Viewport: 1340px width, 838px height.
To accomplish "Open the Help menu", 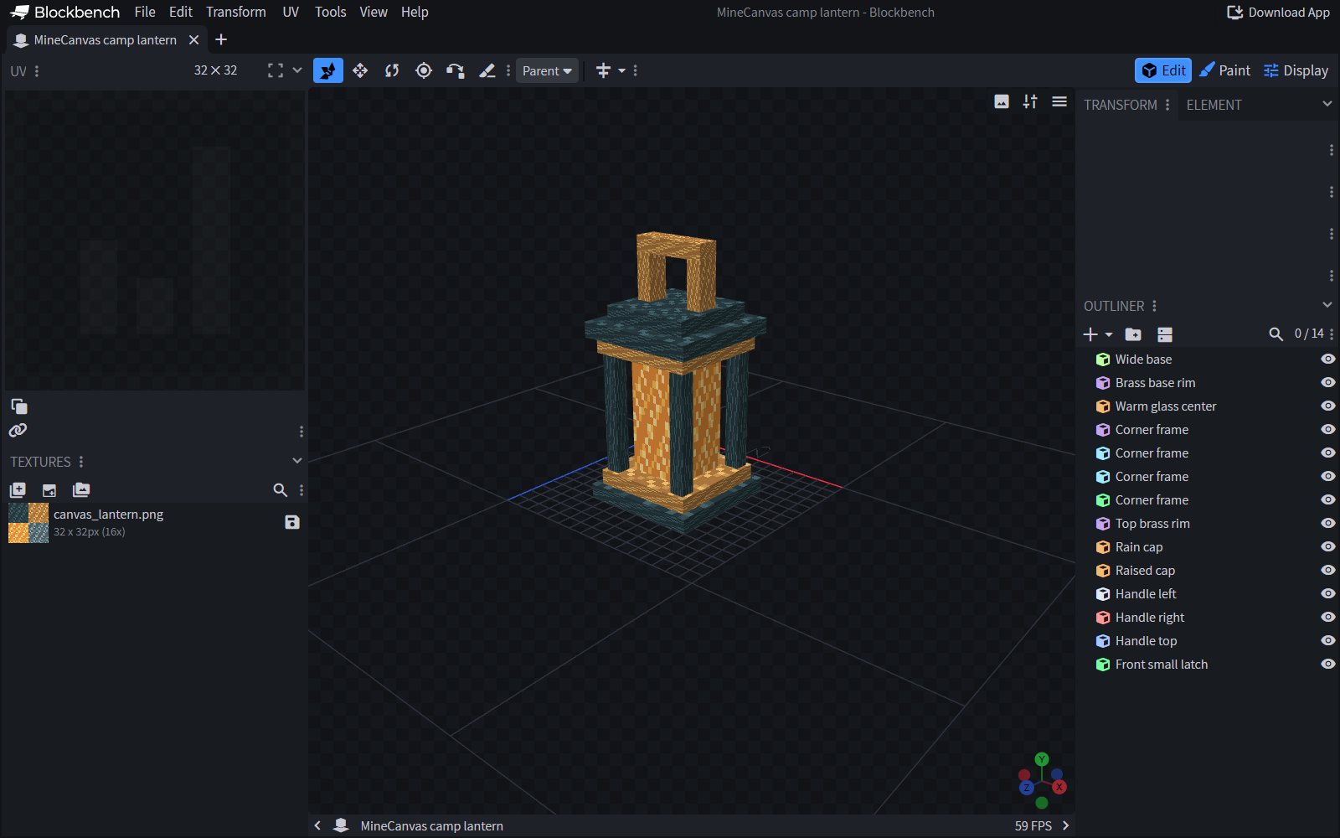I will [415, 12].
